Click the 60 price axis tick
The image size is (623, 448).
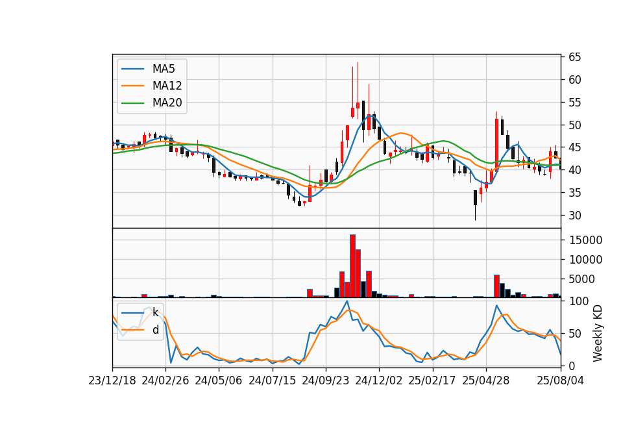click(574, 80)
